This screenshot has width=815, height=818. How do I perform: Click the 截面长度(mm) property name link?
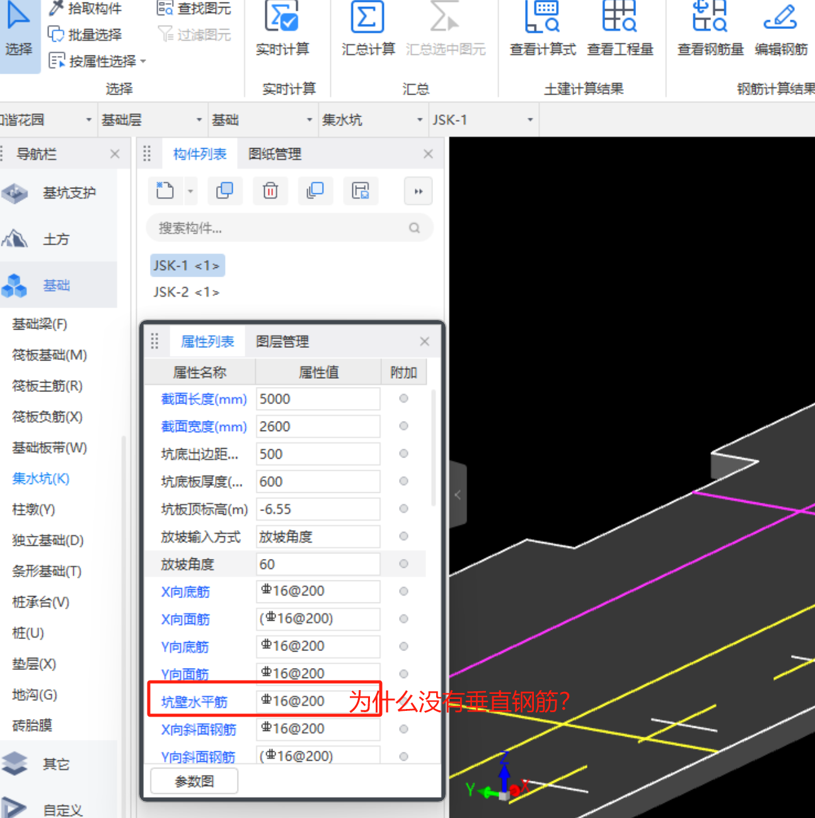[204, 399]
